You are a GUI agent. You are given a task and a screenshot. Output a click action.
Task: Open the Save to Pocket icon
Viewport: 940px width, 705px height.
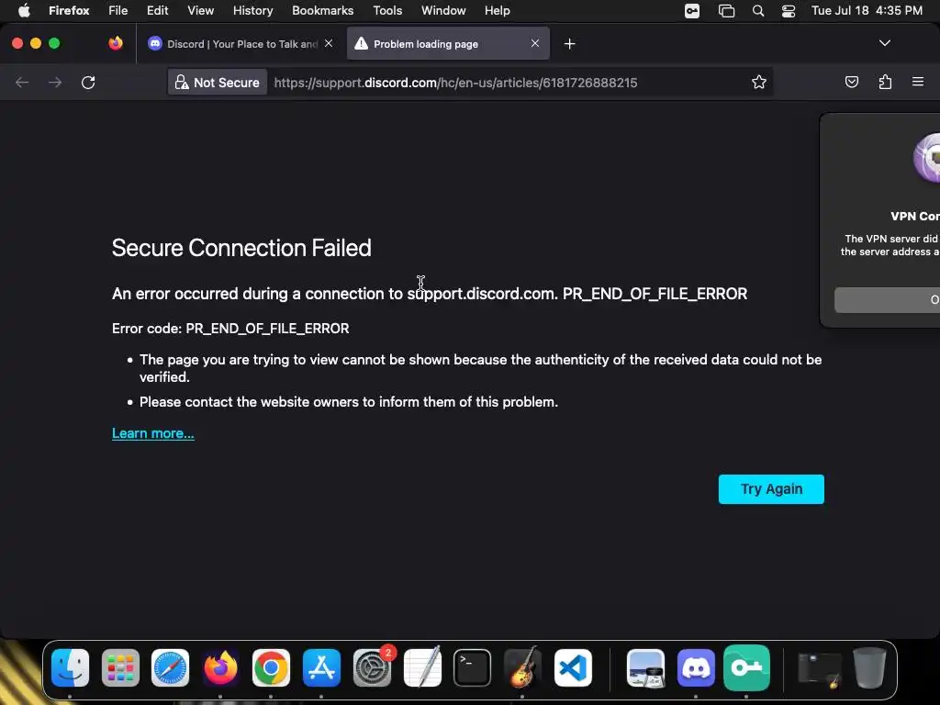(x=851, y=82)
